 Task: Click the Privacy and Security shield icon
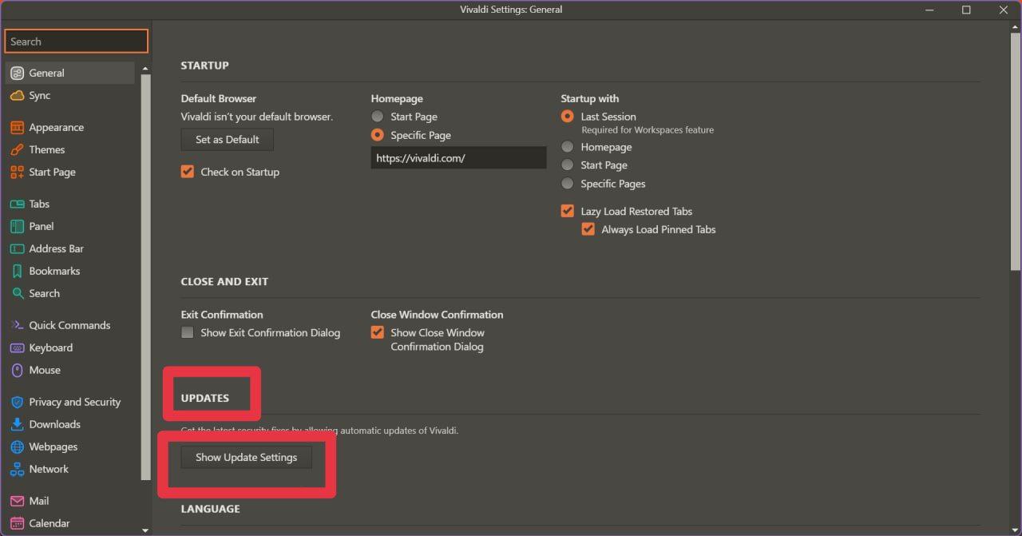(17, 402)
